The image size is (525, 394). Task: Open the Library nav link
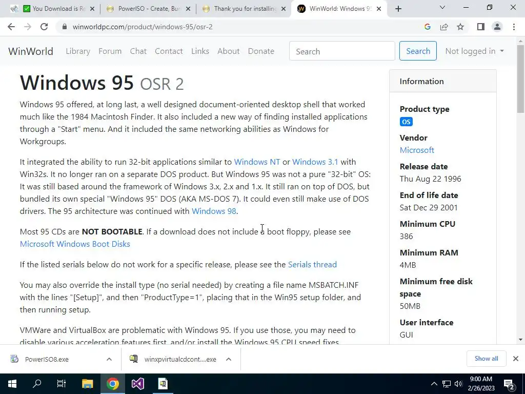click(78, 51)
